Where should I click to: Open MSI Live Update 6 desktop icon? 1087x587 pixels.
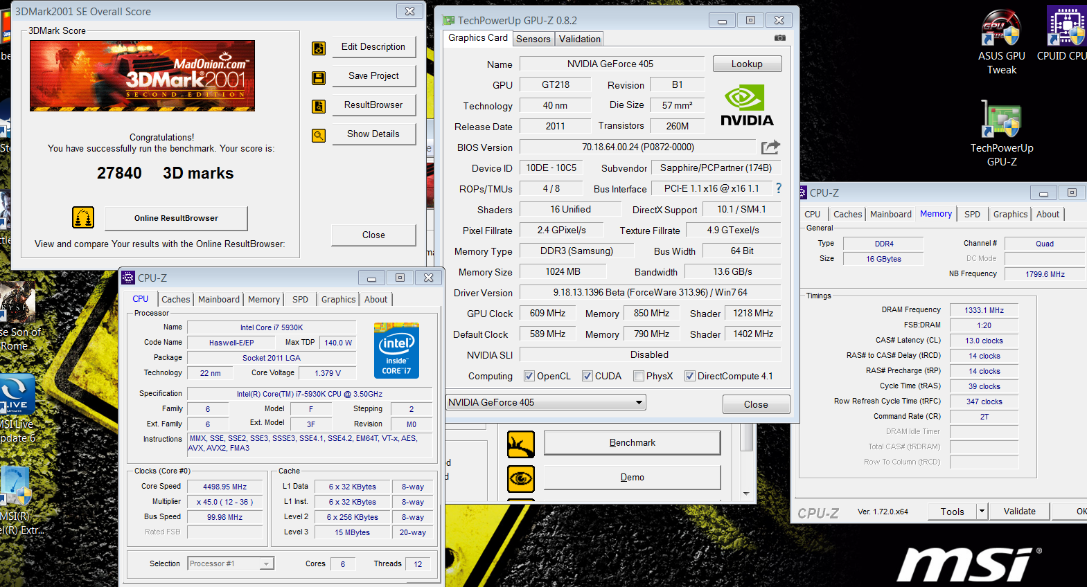[17, 408]
